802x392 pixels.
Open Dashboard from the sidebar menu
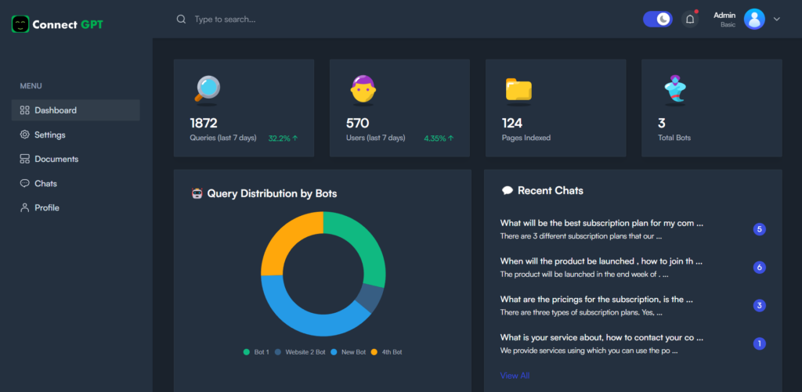coord(76,110)
